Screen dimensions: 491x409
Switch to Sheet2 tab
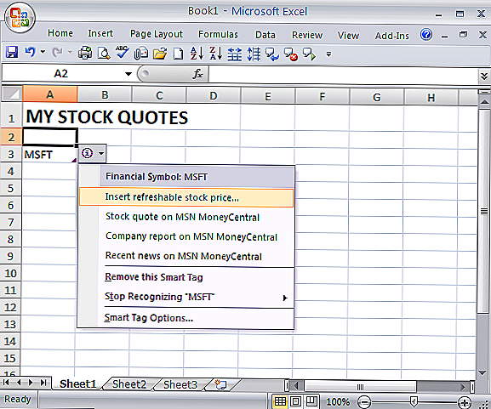coord(129,384)
